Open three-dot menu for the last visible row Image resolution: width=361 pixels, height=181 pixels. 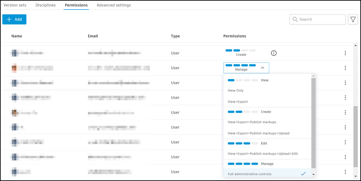click(x=345, y=172)
